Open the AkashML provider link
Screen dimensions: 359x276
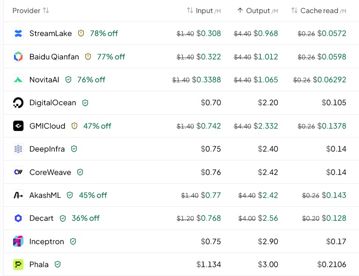pos(45,195)
